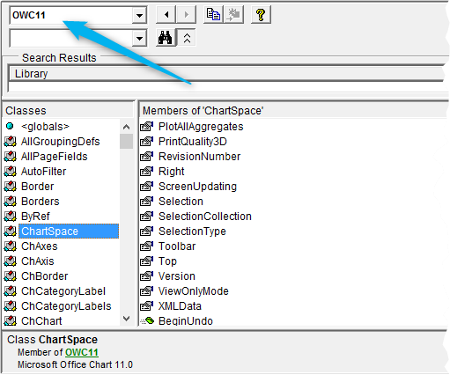This screenshot has height=375, width=450.
Task: Click the globals circle icon
Action: point(10,126)
